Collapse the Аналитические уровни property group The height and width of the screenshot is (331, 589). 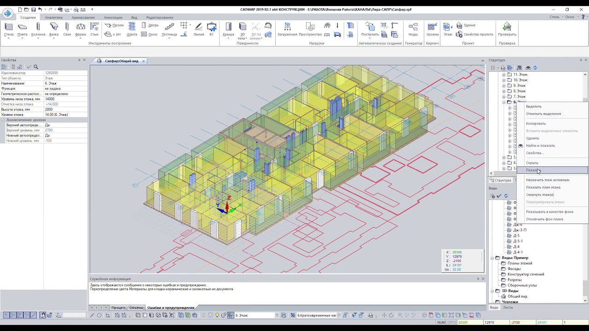point(2,120)
